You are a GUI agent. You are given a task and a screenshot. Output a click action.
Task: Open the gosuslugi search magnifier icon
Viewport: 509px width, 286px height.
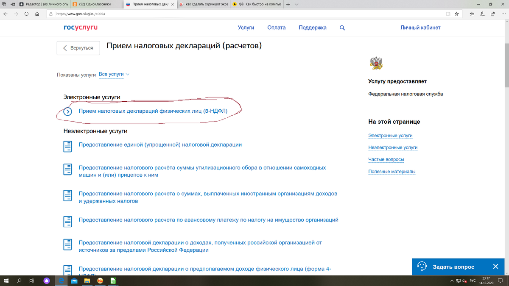[342, 27]
